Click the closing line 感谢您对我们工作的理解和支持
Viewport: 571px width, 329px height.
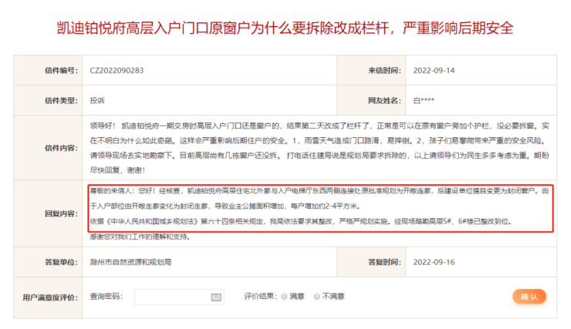tap(140, 237)
